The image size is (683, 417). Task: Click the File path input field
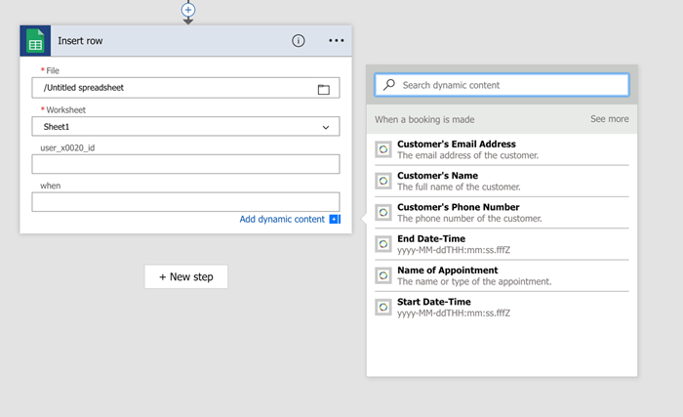(x=176, y=88)
